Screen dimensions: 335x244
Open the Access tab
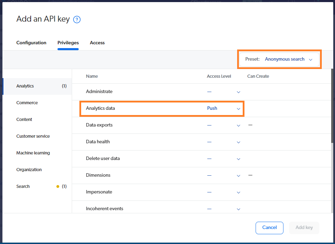point(97,43)
